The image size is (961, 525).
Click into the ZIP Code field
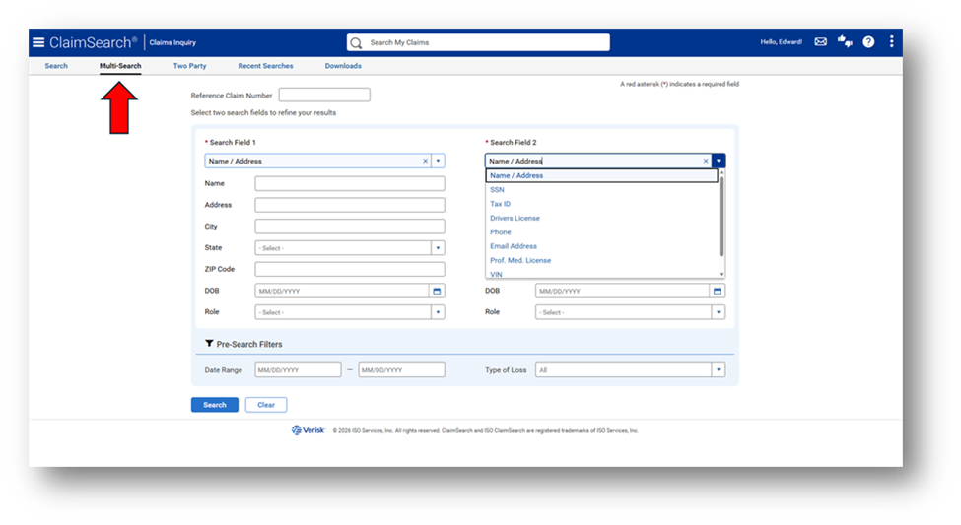click(x=350, y=270)
